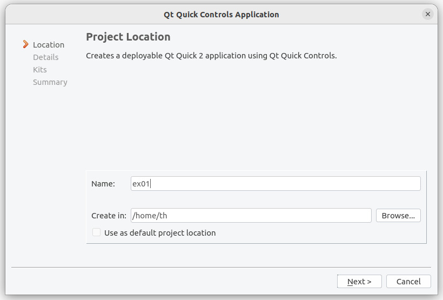This screenshot has width=443, height=300.
Task: Click the Qt Quick 2 description text
Action: click(x=211, y=56)
